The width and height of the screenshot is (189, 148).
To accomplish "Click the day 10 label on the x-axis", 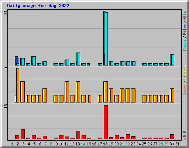I will coord(61,144).
